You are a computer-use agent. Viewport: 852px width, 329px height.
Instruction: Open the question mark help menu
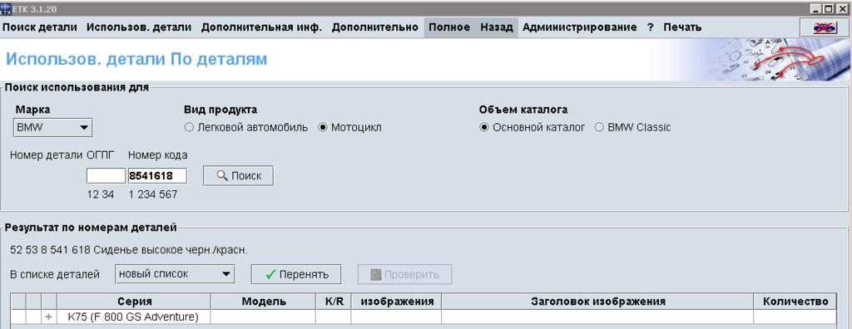click(650, 27)
